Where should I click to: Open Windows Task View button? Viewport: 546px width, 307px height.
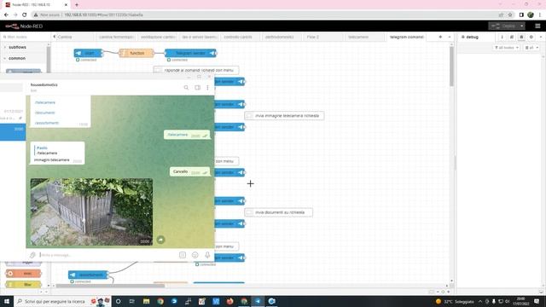(132, 301)
